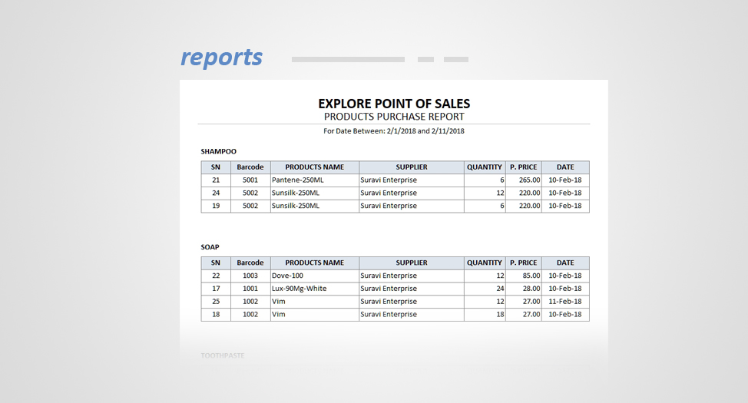
Task: Select the SOAP category heading
Action: [x=210, y=247]
